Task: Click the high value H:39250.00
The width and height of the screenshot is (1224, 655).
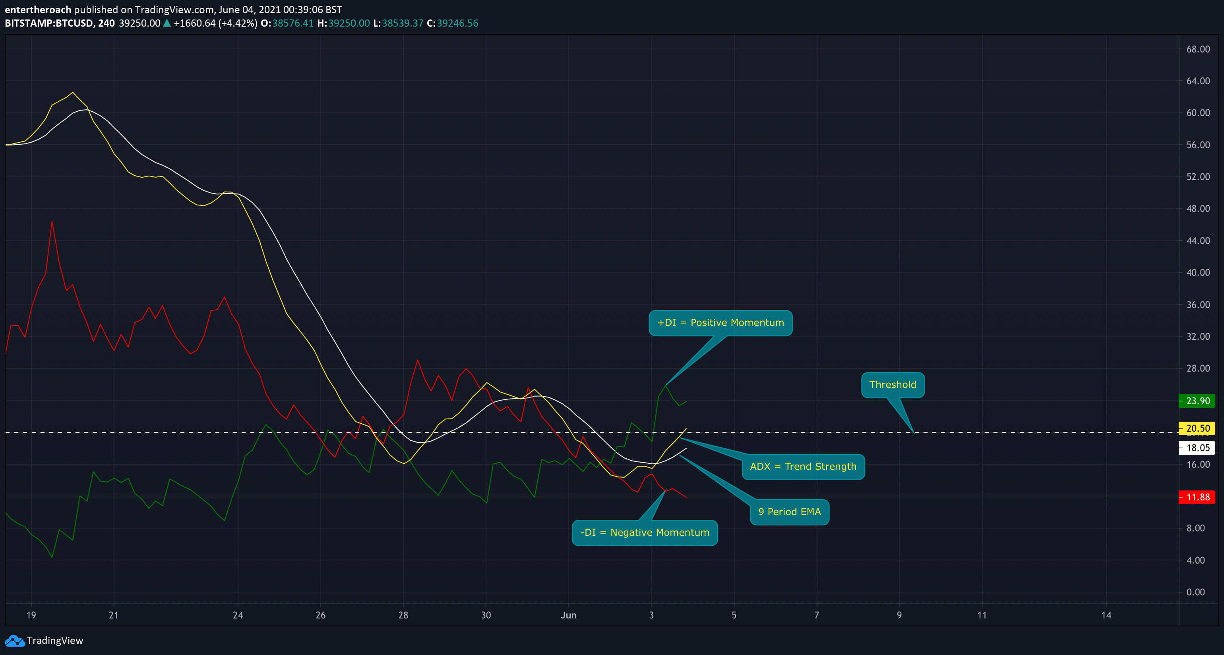Action: [343, 23]
